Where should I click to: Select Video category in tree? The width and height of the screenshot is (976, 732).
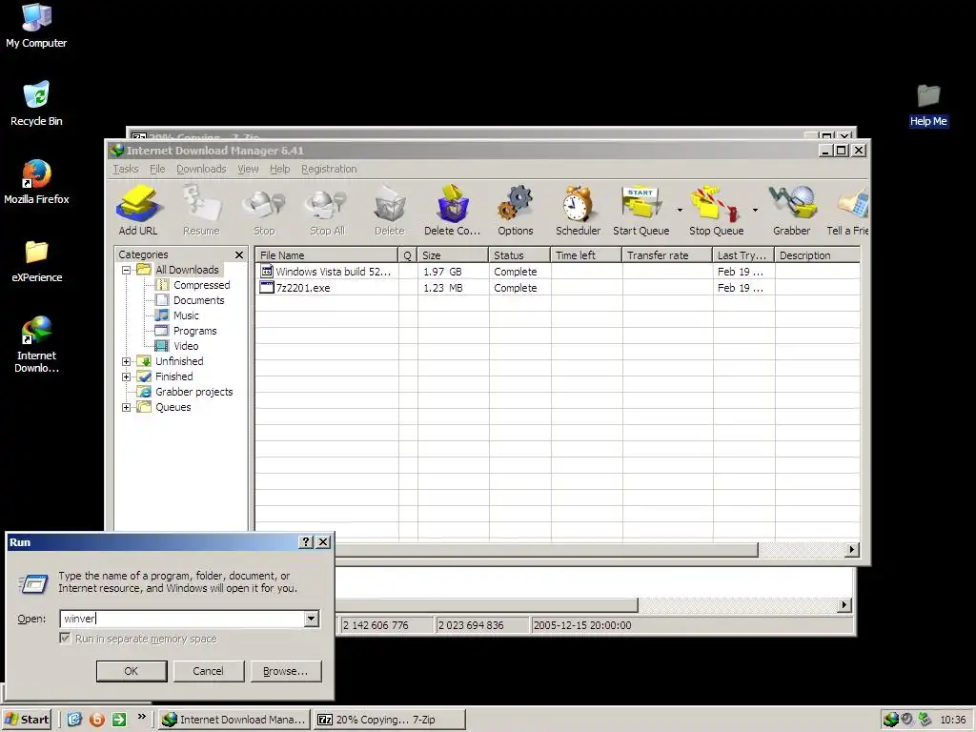[x=186, y=346]
